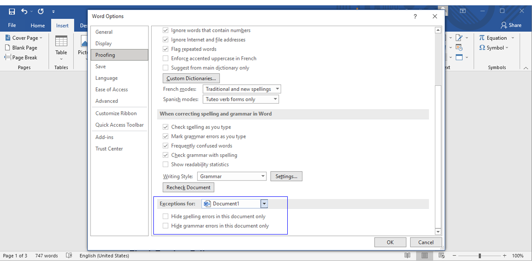Click Recheck Document button
Viewport: 532px width, 266px height.
pos(188,188)
